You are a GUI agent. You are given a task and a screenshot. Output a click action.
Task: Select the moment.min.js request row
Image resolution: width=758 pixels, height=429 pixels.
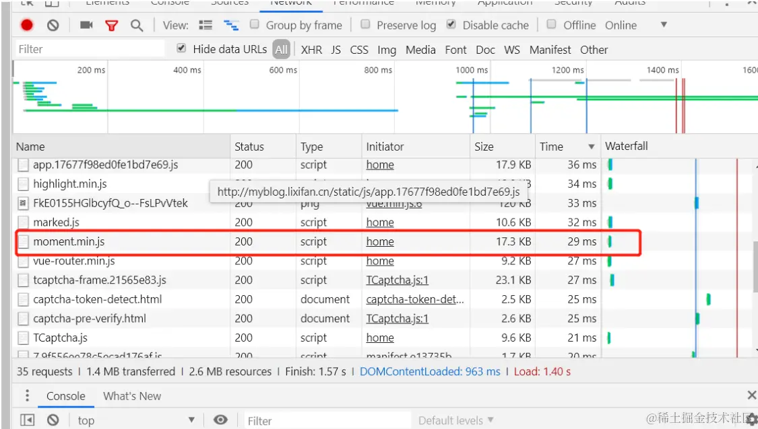pos(328,242)
